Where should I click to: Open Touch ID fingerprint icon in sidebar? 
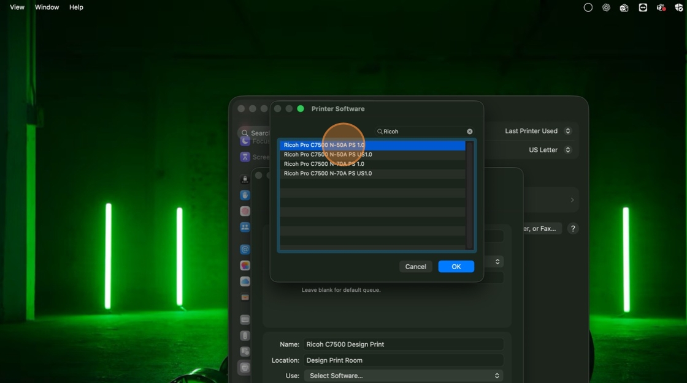(x=245, y=211)
